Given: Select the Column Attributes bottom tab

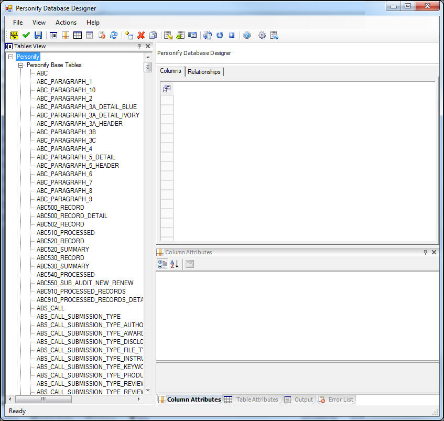Looking at the screenshot, I should (x=190, y=400).
